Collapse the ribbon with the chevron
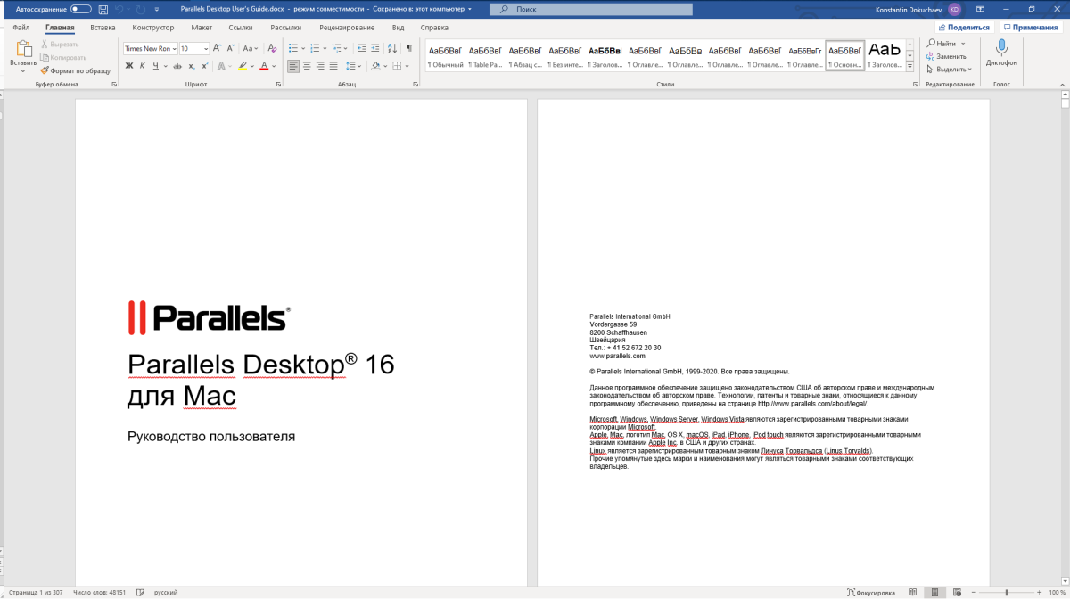 point(1061,84)
